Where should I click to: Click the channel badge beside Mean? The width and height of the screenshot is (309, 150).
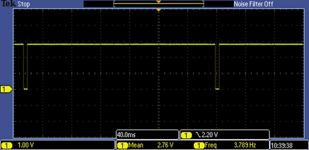123,145
